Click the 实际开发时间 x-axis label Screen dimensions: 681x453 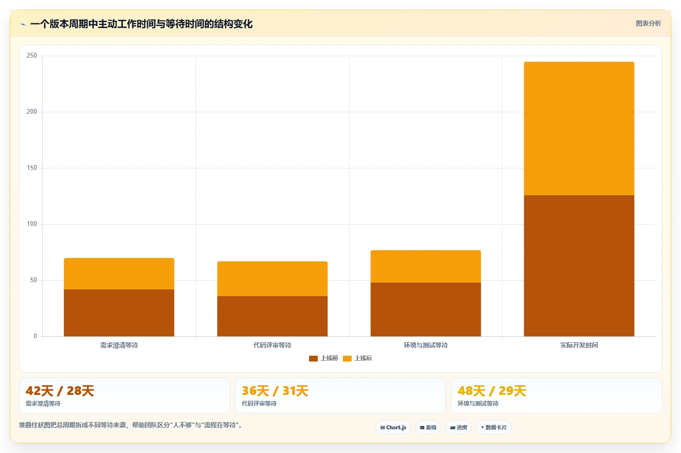(579, 345)
